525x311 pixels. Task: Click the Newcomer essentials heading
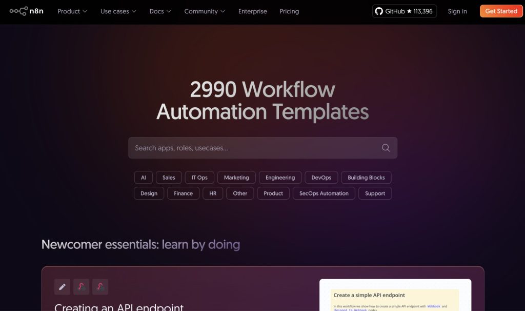click(x=140, y=245)
